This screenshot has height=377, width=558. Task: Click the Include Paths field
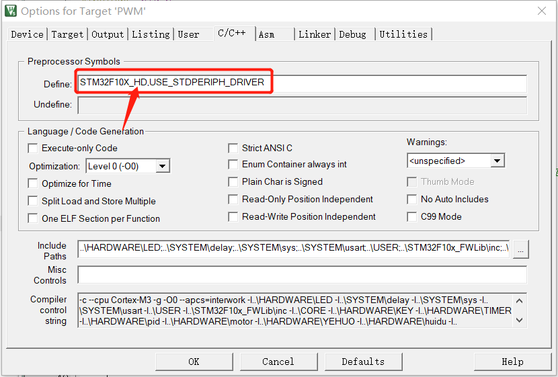(x=294, y=249)
